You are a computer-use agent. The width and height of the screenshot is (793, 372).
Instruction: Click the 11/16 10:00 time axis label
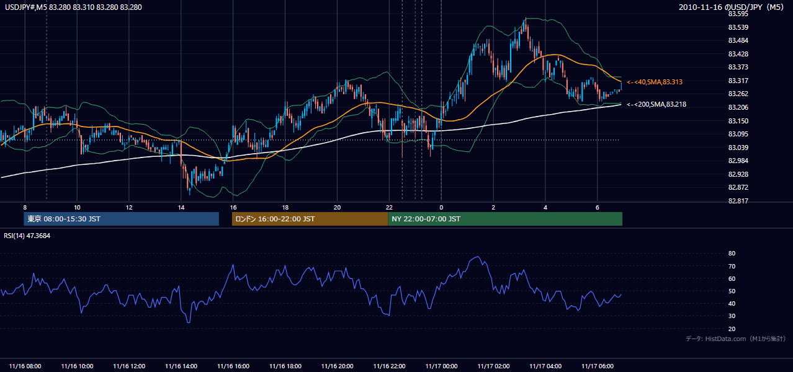pos(77,366)
